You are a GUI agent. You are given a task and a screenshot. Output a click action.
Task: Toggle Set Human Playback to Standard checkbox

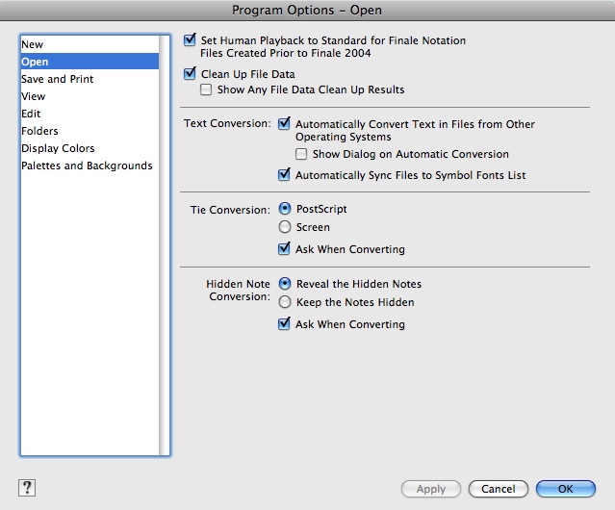[190, 40]
